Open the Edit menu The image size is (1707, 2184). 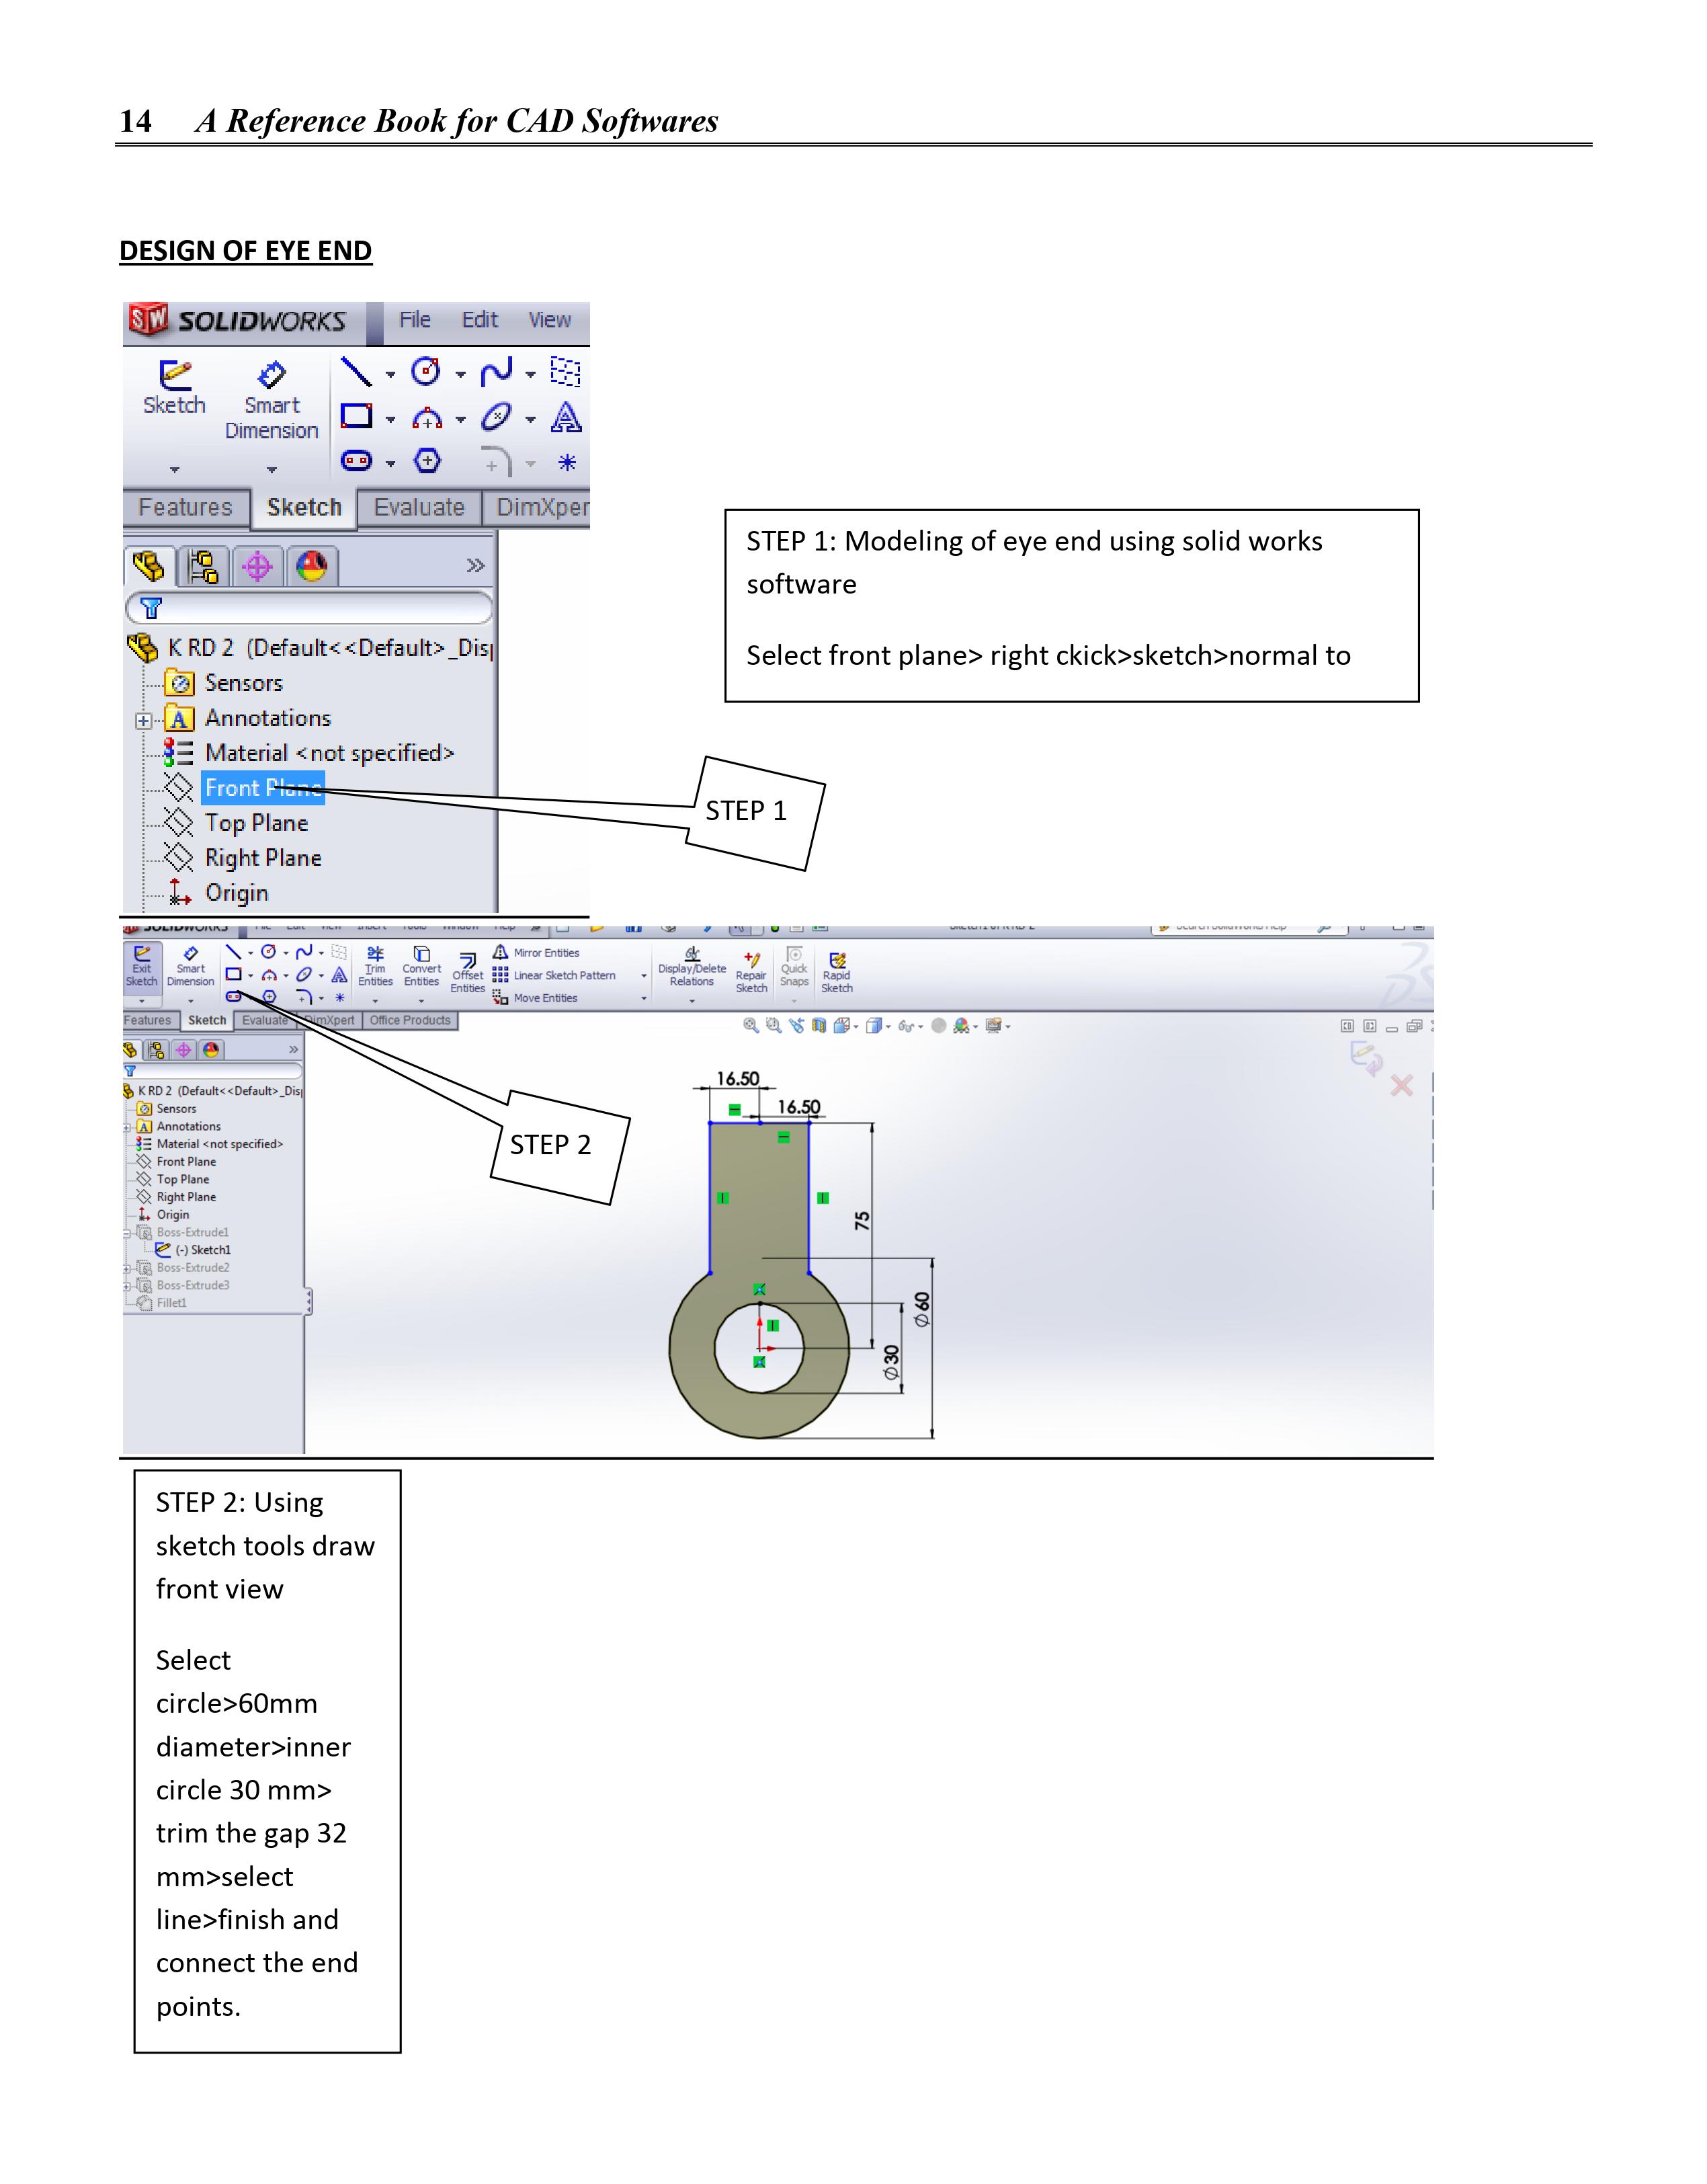pos(479,320)
